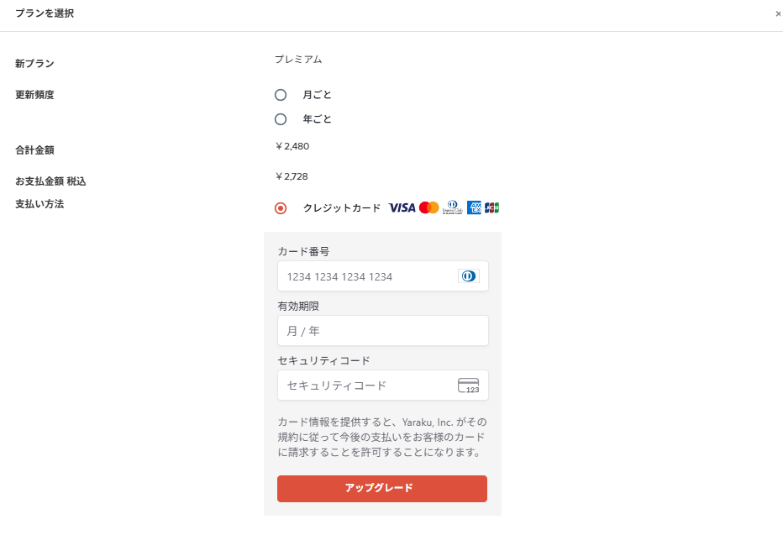Click the American Express logo icon
Viewport: 783px width, 535px height.
point(474,207)
